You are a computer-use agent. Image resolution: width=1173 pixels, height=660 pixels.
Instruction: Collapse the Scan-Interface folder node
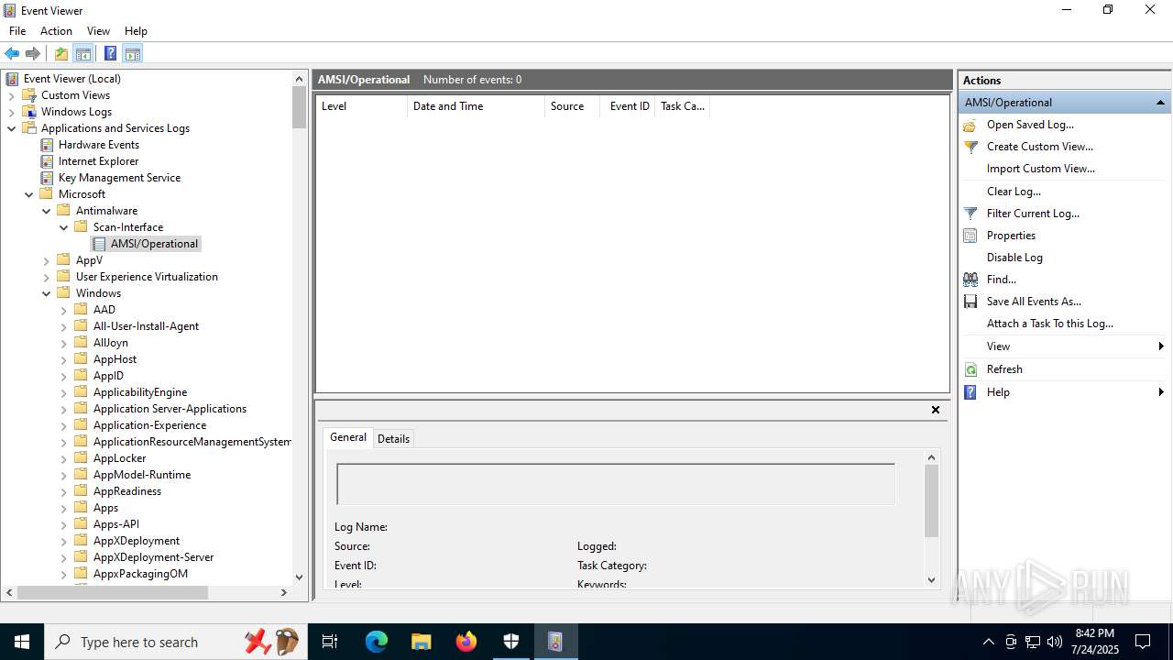tap(64, 227)
